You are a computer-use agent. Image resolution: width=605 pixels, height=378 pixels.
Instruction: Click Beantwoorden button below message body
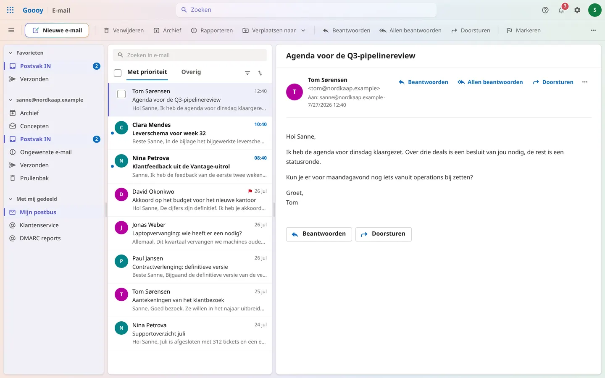coord(319,234)
